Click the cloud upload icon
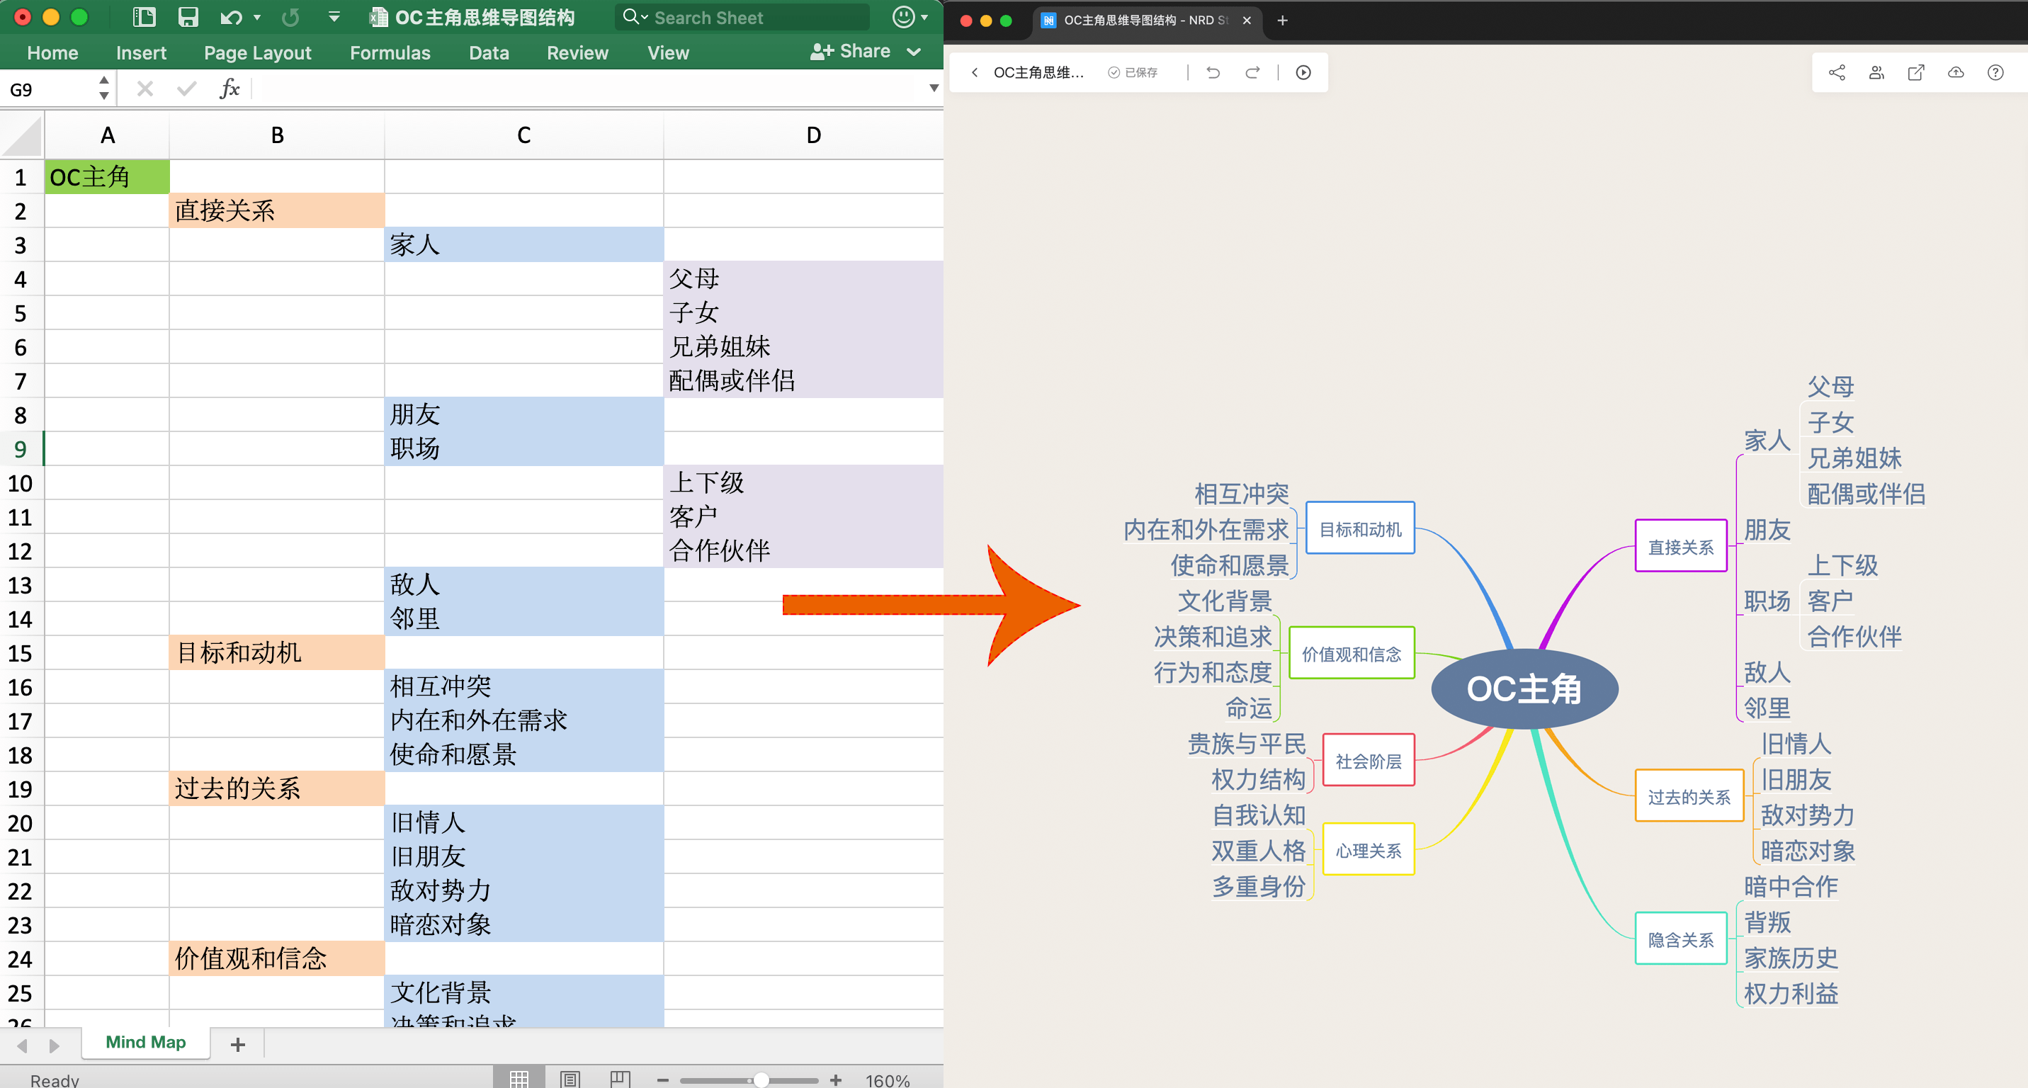2028x1088 pixels. (x=1956, y=72)
